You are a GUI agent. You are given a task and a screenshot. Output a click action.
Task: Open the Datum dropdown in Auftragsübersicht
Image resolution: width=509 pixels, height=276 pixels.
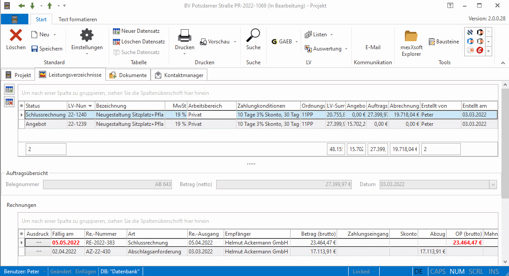(493, 184)
